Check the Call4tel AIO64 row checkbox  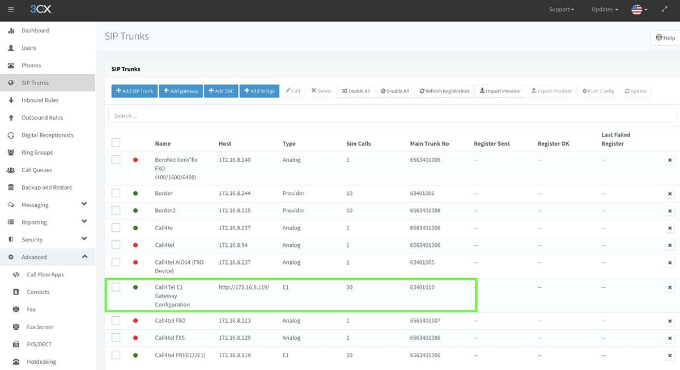(116, 262)
